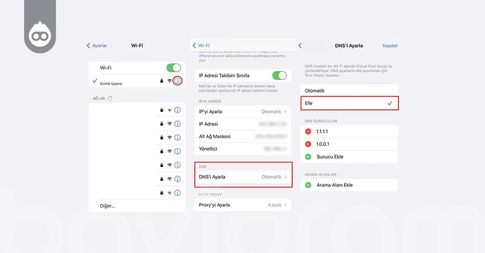Open Proxy'yi Ayarla setting row

click(243, 205)
